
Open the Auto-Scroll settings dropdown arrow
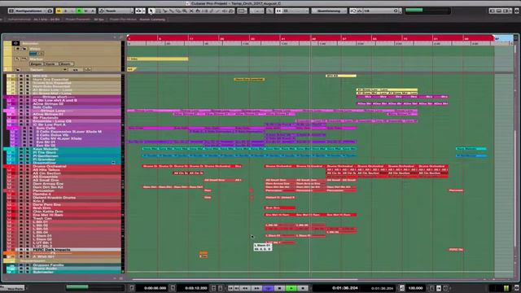(x=143, y=11)
